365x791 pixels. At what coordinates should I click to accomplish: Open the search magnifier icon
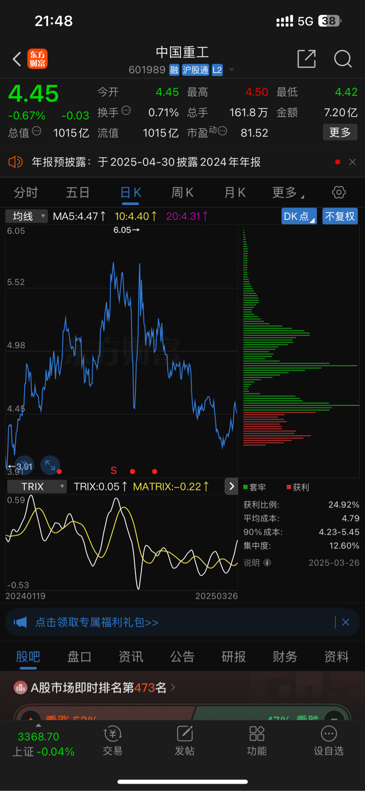pos(343,59)
